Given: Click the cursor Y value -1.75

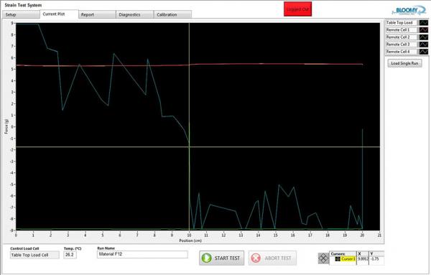Looking at the screenshot, I should pos(375,259).
